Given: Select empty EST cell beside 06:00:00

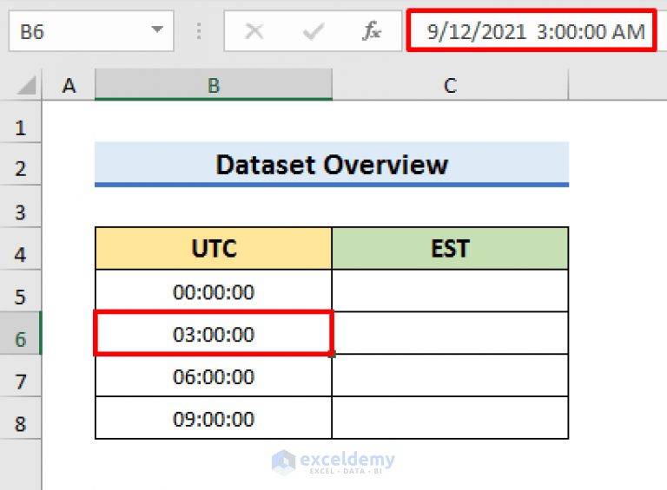Looking at the screenshot, I should 450,376.
